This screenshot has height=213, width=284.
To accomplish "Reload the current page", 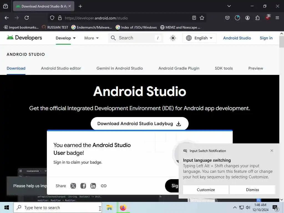I will coord(27,18).
